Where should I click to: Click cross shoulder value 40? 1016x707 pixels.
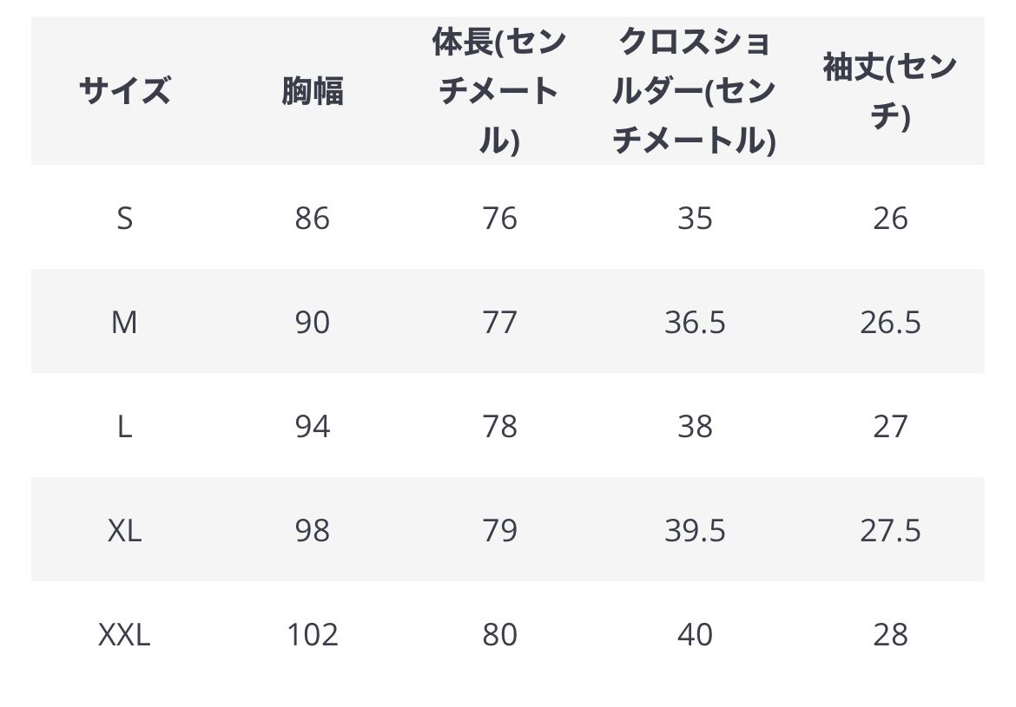[695, 634]
